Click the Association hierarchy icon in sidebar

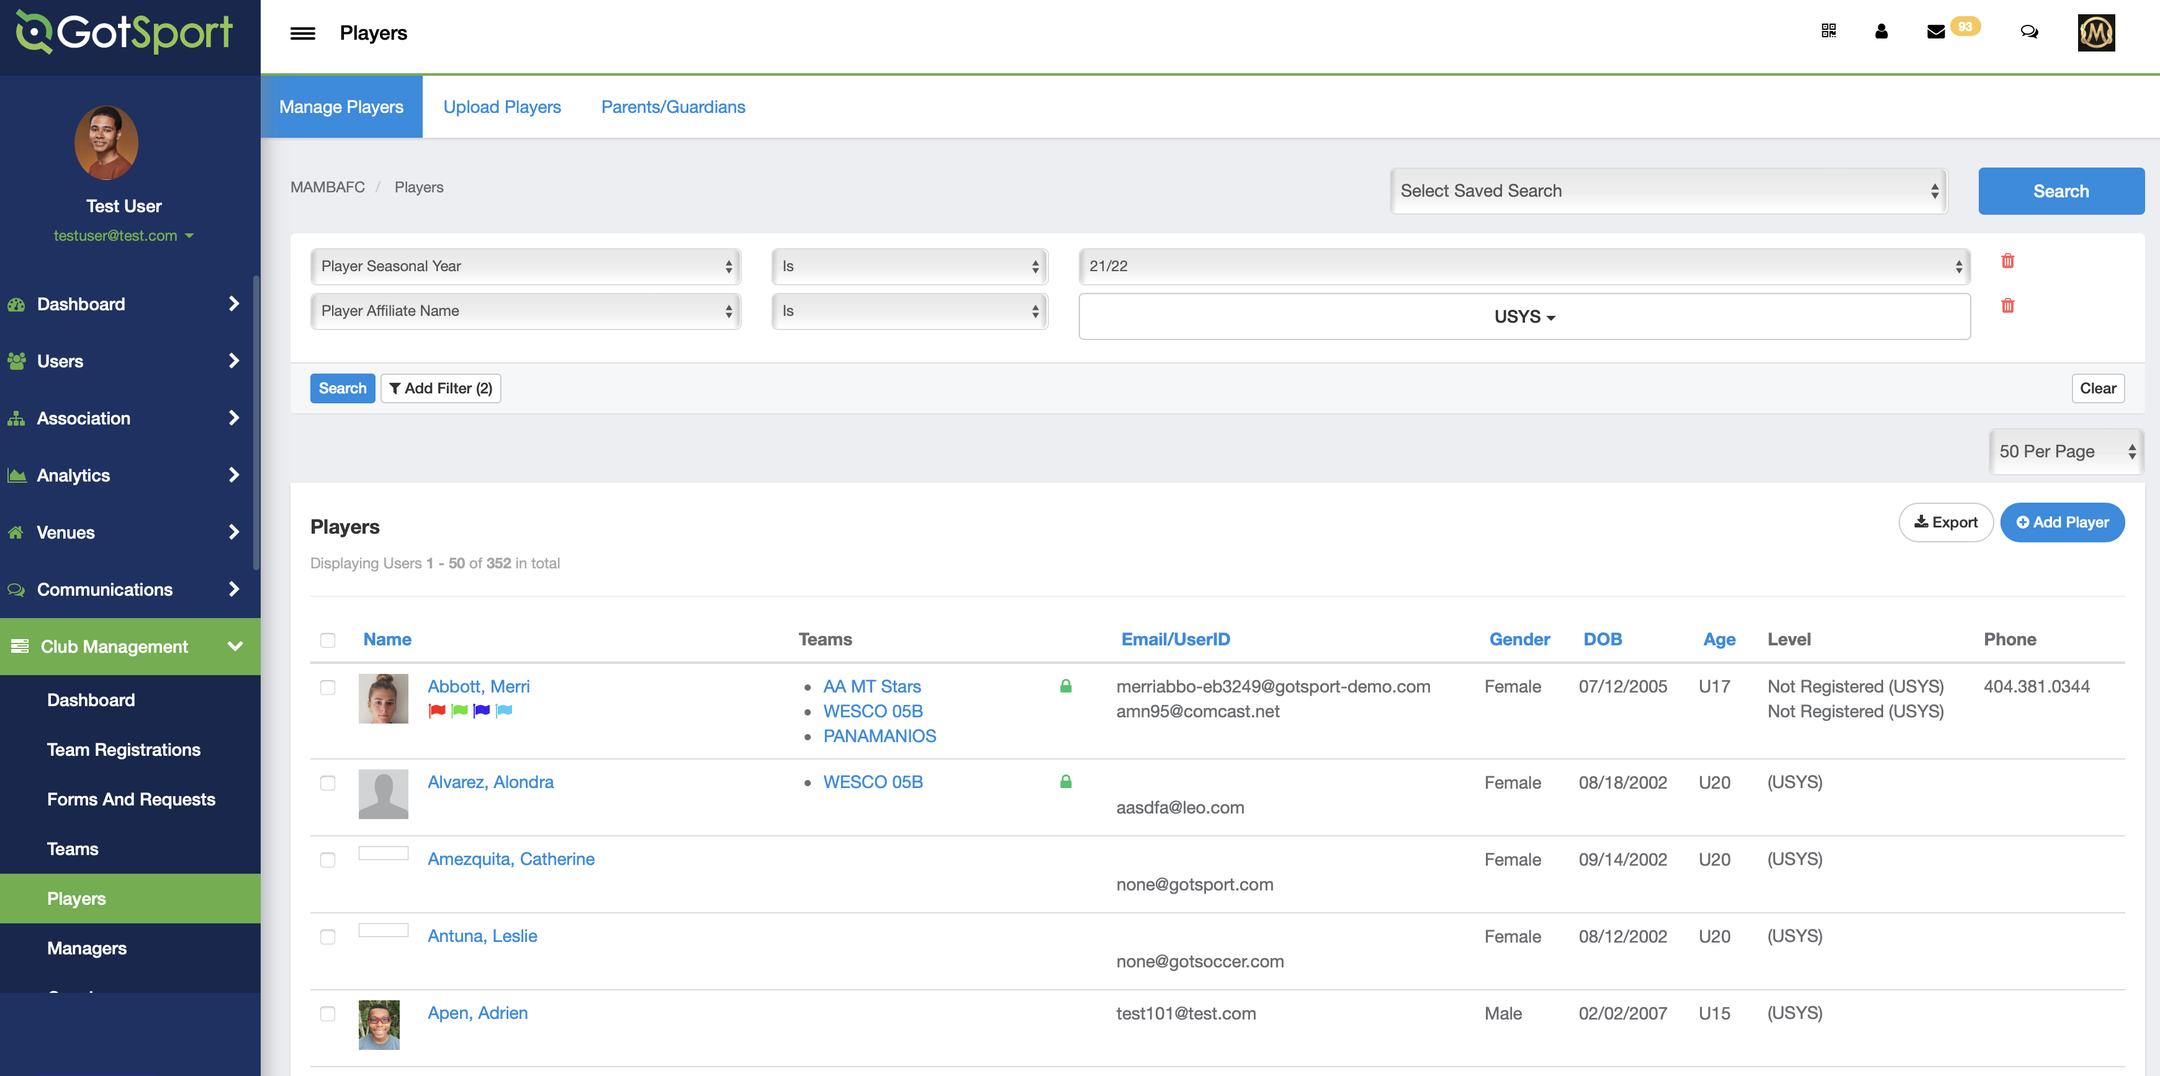17,418
